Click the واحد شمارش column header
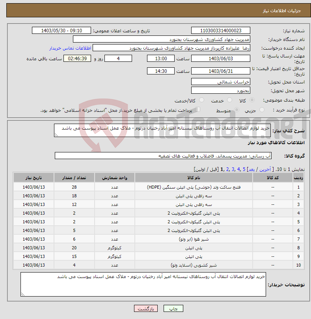Image resolution: width=311 pixels, height=319 pixels. tap(115, 178)
